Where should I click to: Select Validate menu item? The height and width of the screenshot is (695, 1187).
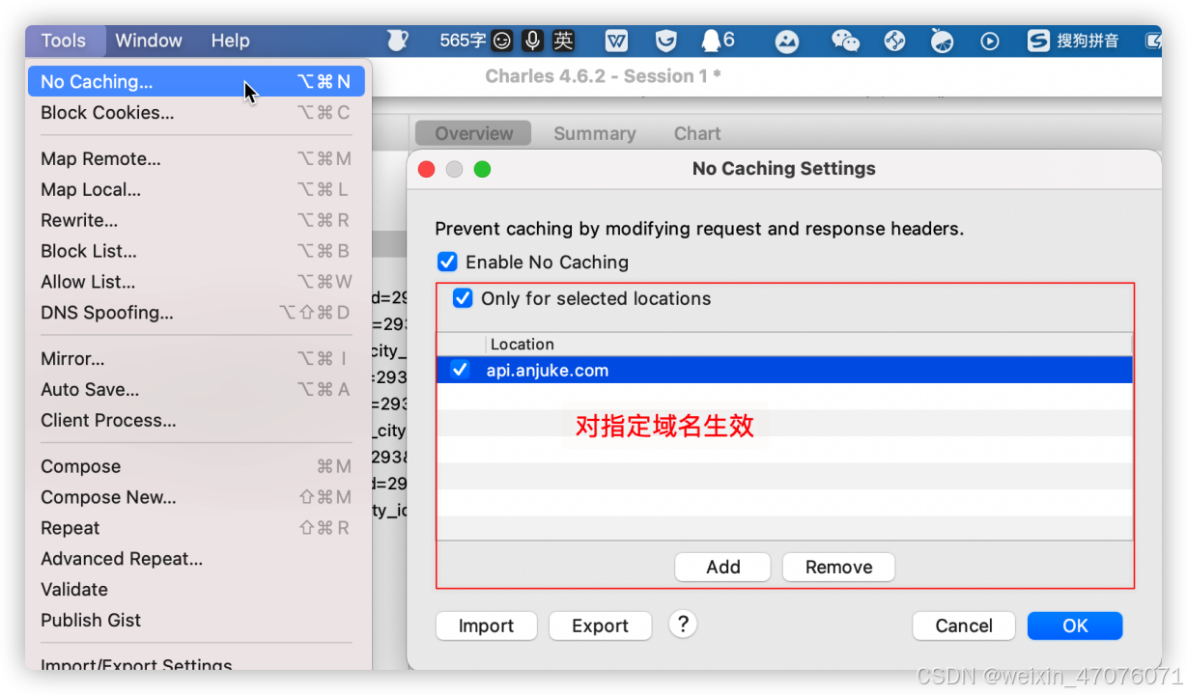click(196, 590)
